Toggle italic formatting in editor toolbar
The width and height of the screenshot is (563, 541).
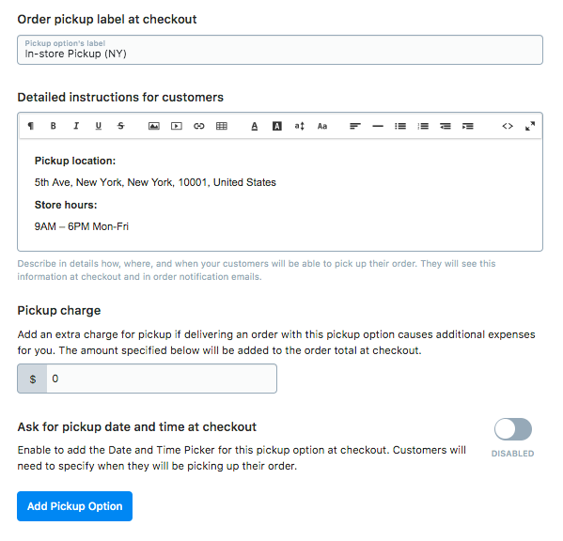point(76,126)
